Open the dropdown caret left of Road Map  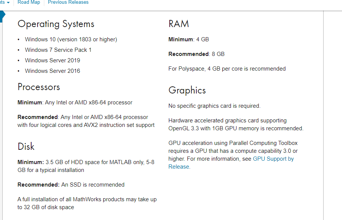(8, 3)
